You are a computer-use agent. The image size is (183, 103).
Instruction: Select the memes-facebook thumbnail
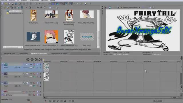33,37
